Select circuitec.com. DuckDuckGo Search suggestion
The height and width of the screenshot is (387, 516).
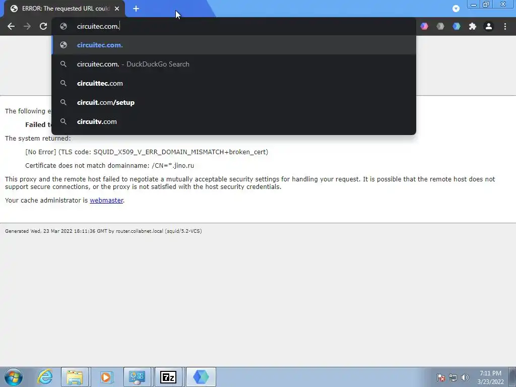(234, 64)
